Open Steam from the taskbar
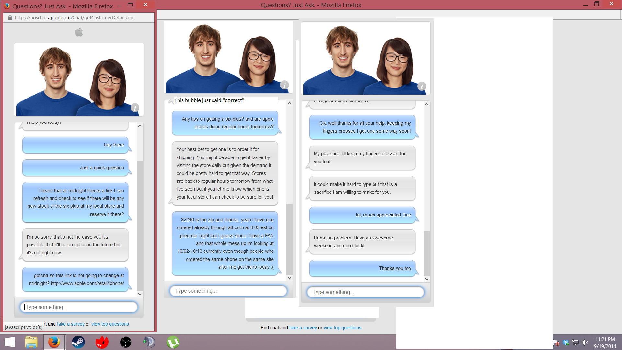Screen dimensions: 622x350 [78, 342]
